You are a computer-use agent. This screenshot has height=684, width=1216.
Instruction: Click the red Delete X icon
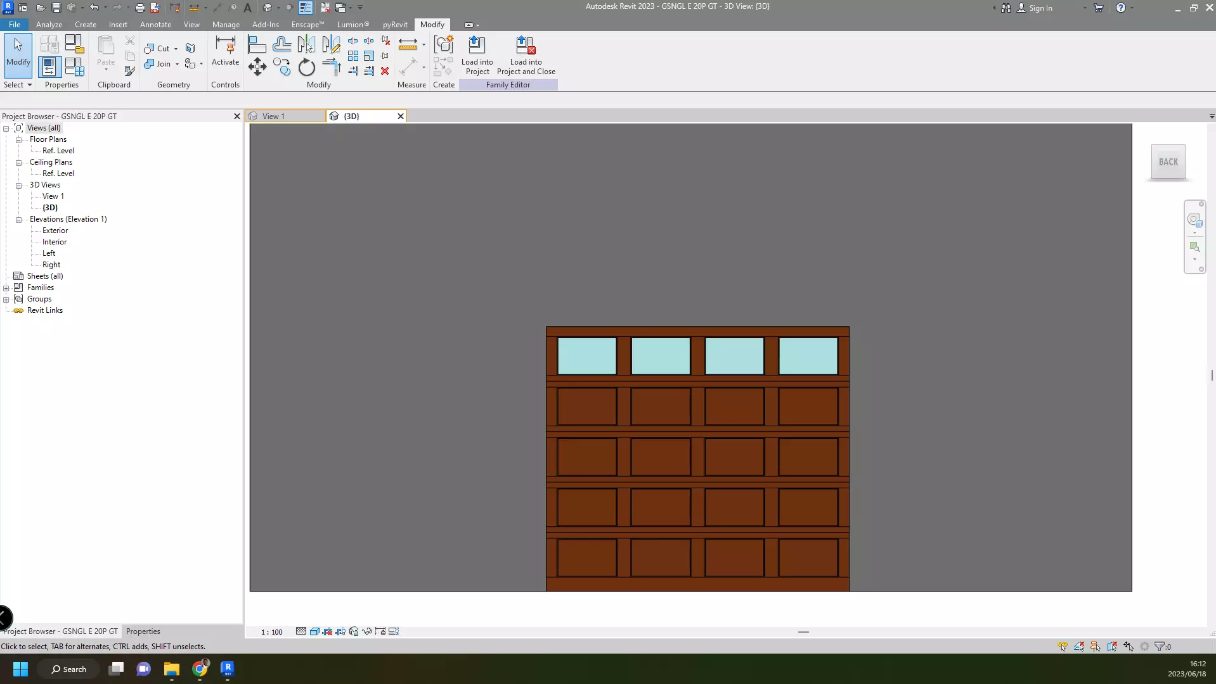385,71
